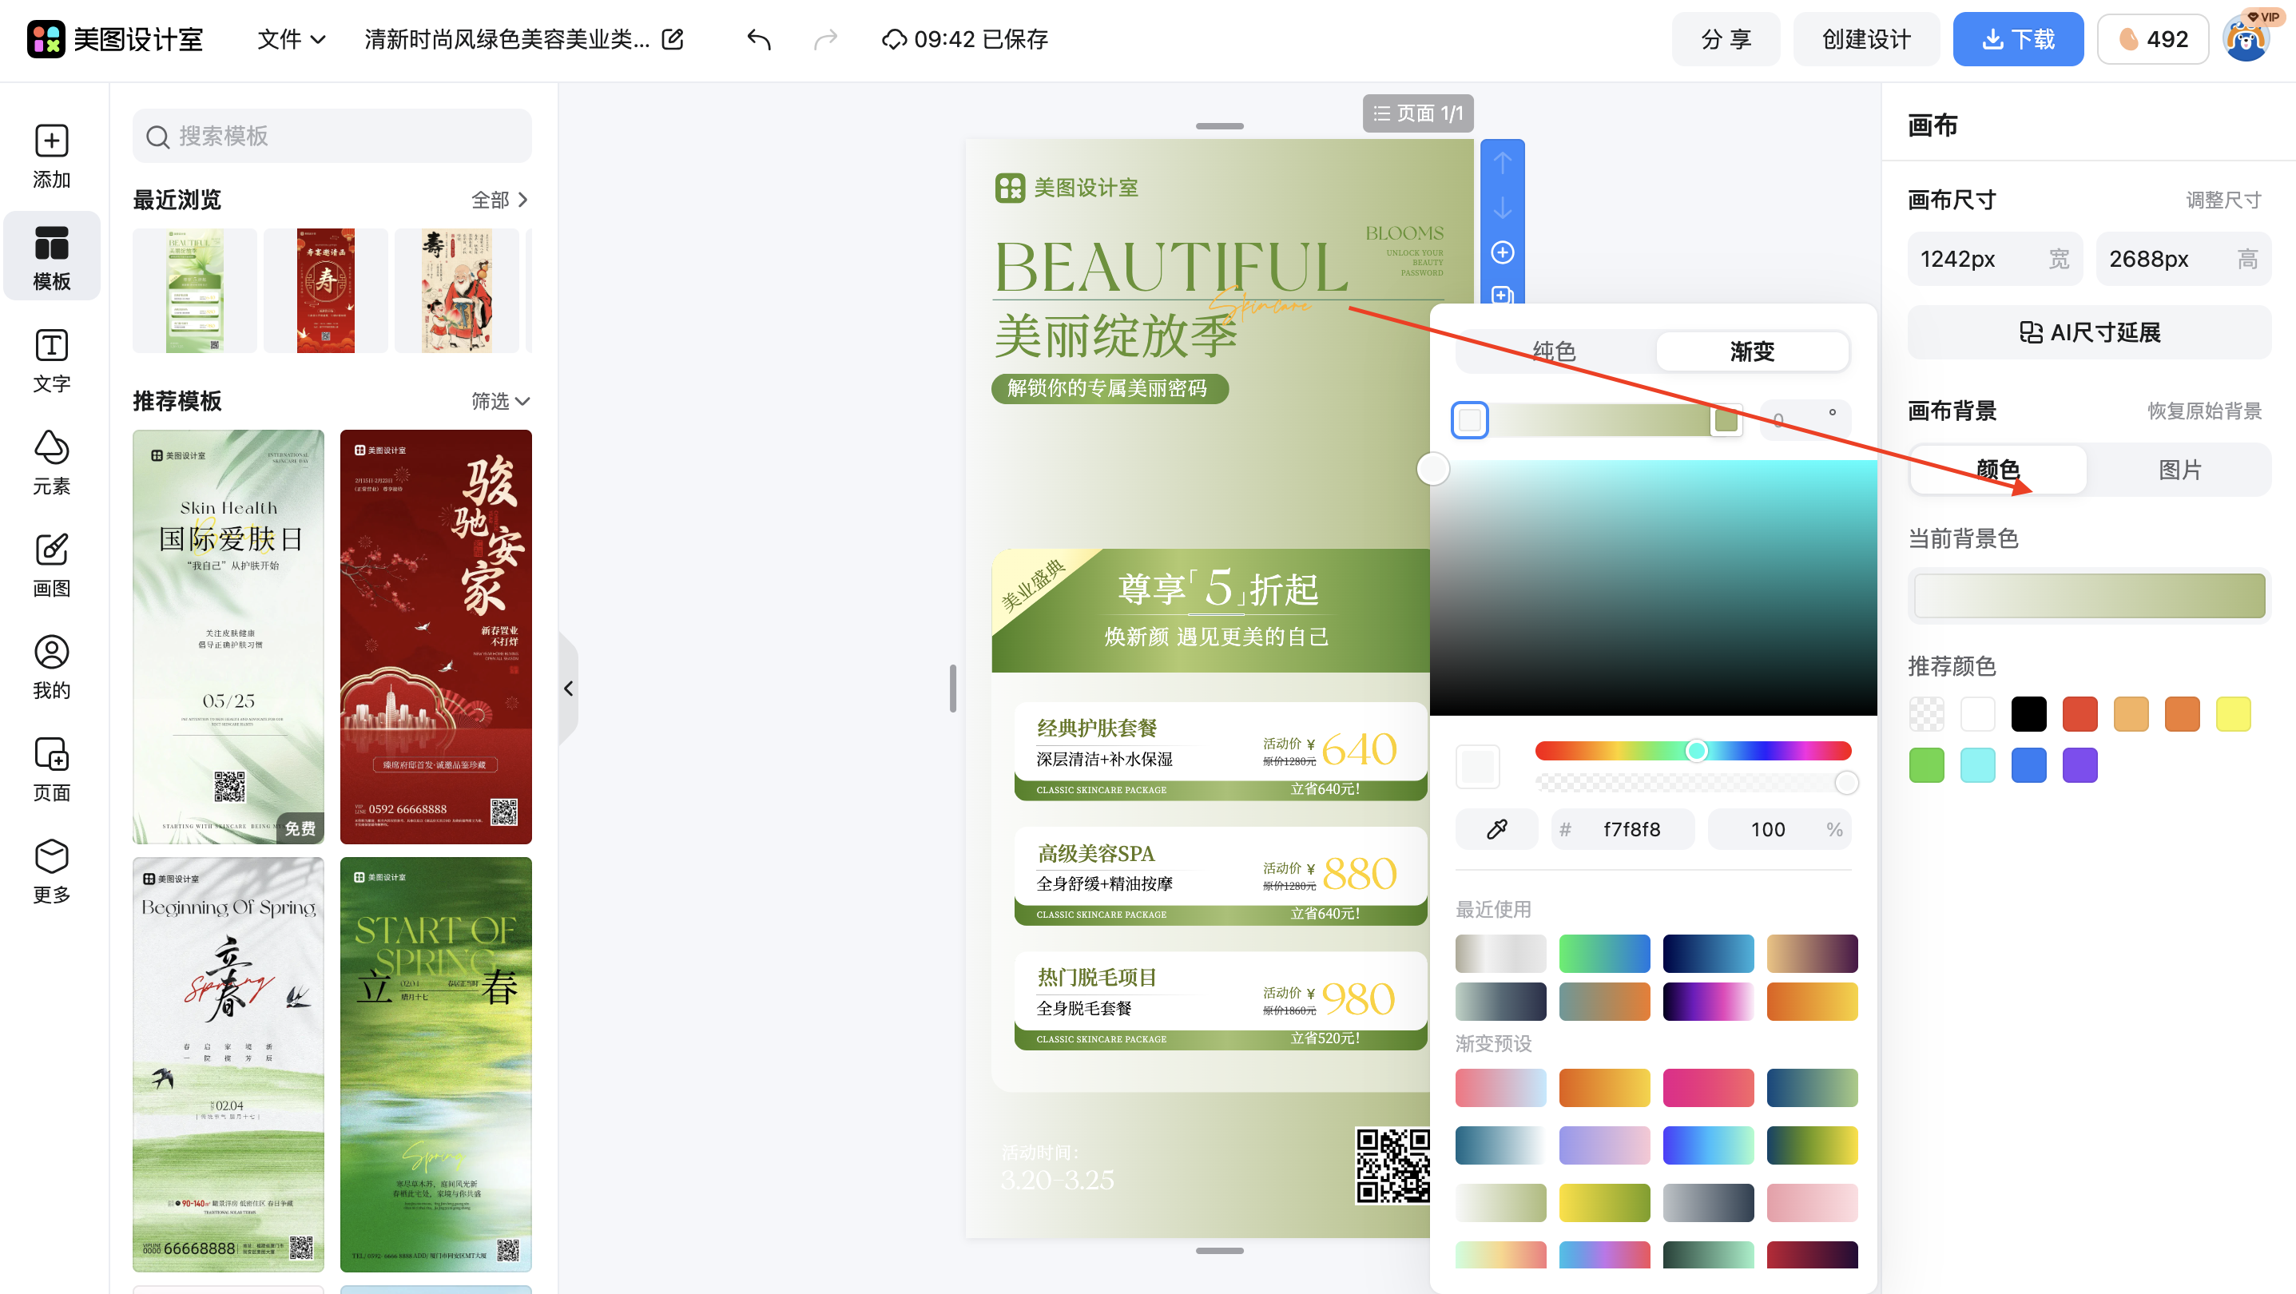View 全部 recently browsed templates
The height and width of the screenshot is (1294, 2296).
498,200
